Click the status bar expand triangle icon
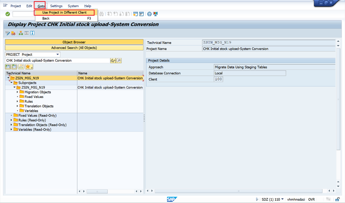Image resolution: width=345 pixels, height=203 pixels. click(x=257, y=199)
